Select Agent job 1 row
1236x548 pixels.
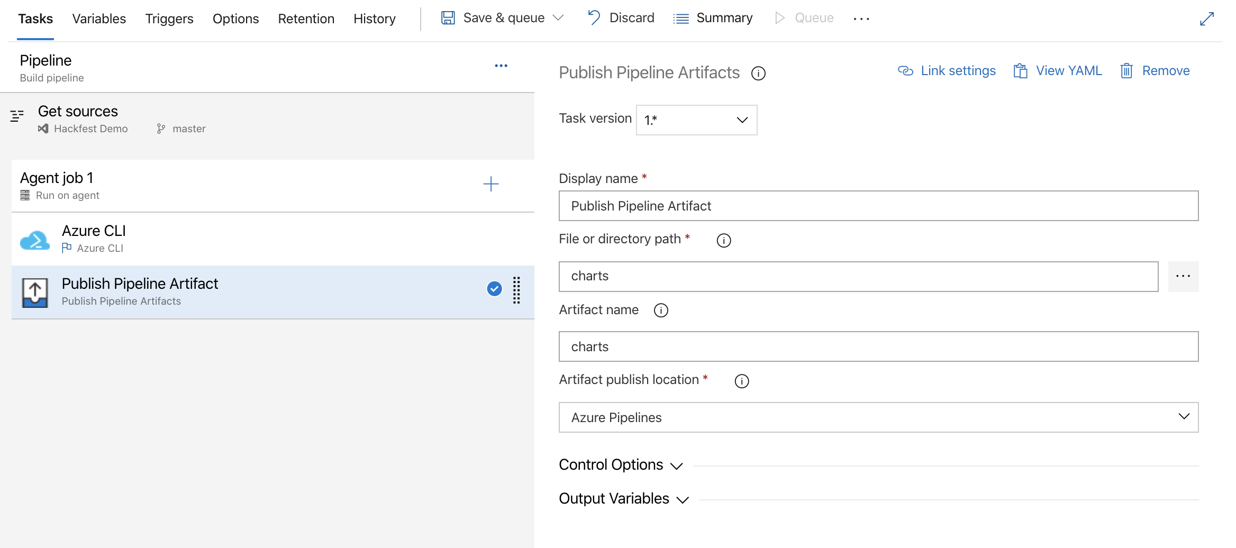[x=272, y=186]
